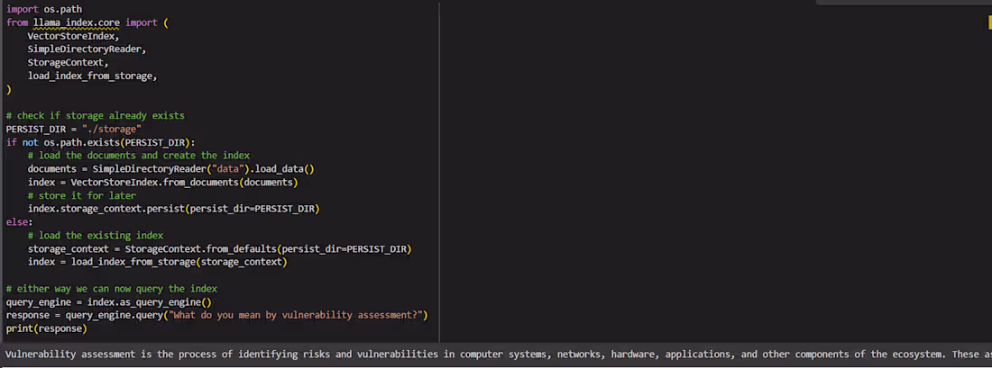Viewport: 992px width, 368px height.
Task: Click the comment "# check if storage already exists"
Action: (x=96, y=115)
